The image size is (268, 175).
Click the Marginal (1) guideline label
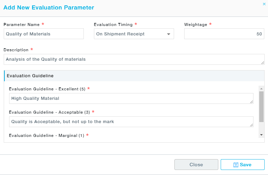pyautogui.click(x=46, y=136)
